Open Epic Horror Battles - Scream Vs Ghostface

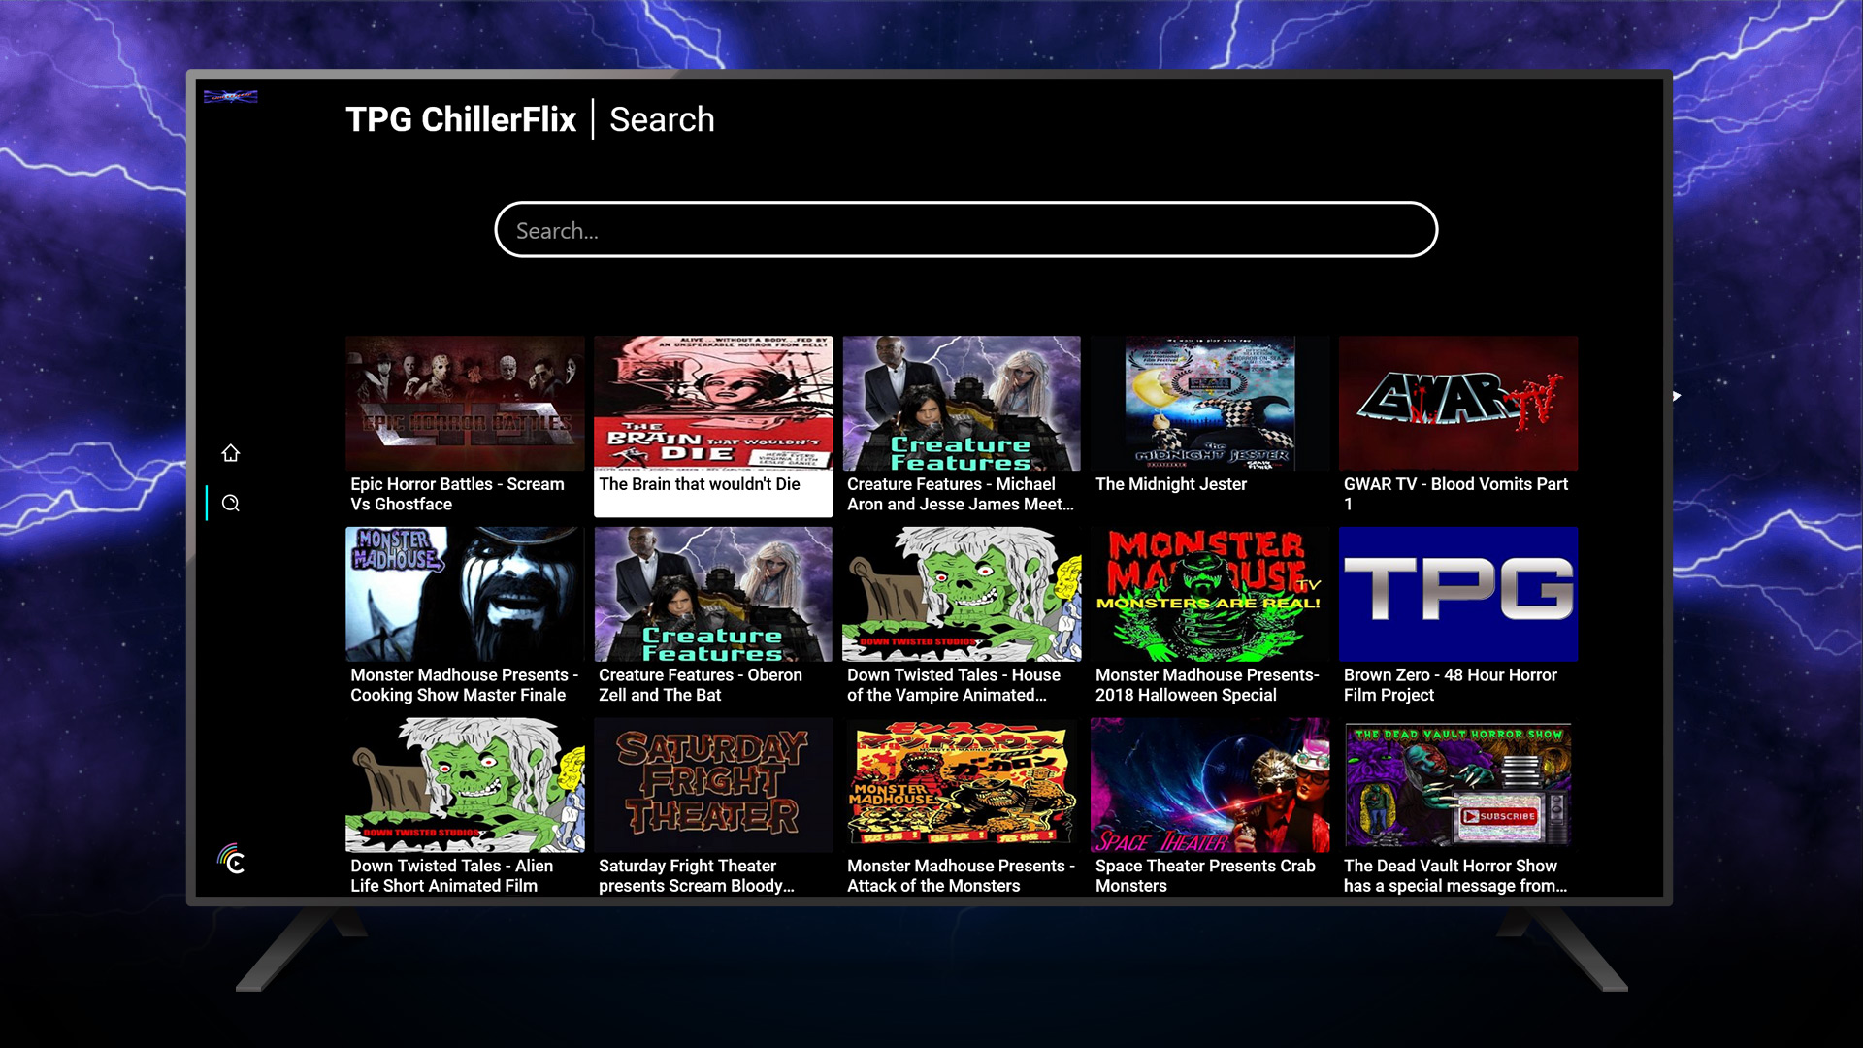(465, 403)
